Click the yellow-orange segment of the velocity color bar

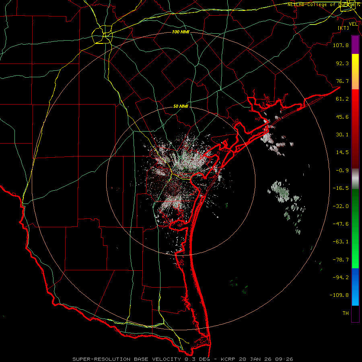click(x=355, y=72)
